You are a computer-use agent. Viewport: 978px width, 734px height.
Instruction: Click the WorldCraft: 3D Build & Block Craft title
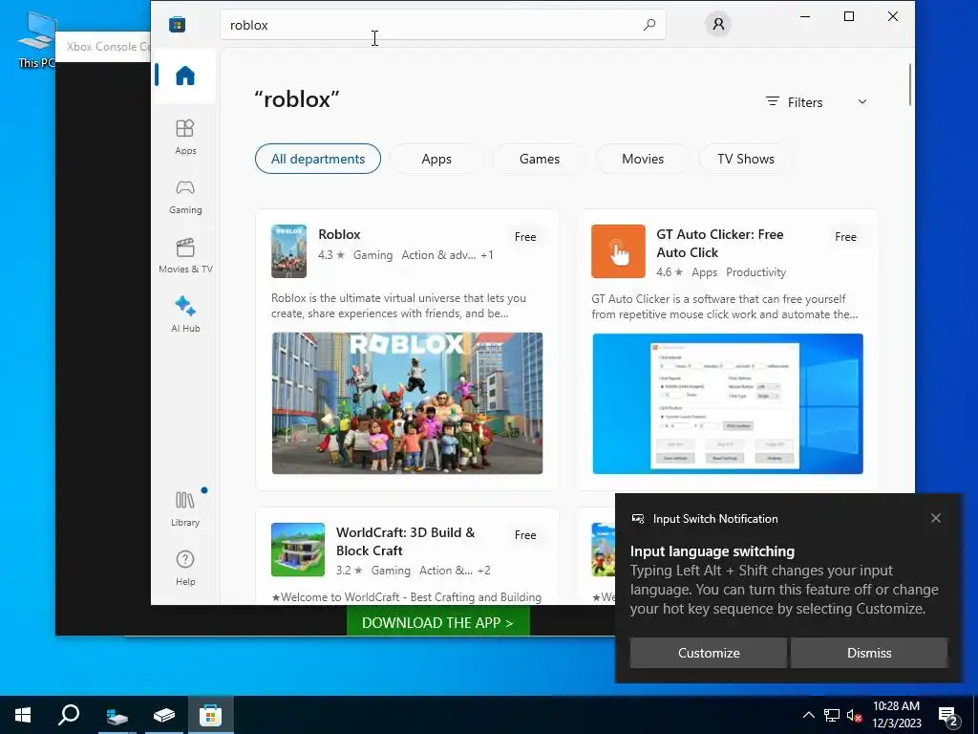pyautogui.click(x=405, y=541)
